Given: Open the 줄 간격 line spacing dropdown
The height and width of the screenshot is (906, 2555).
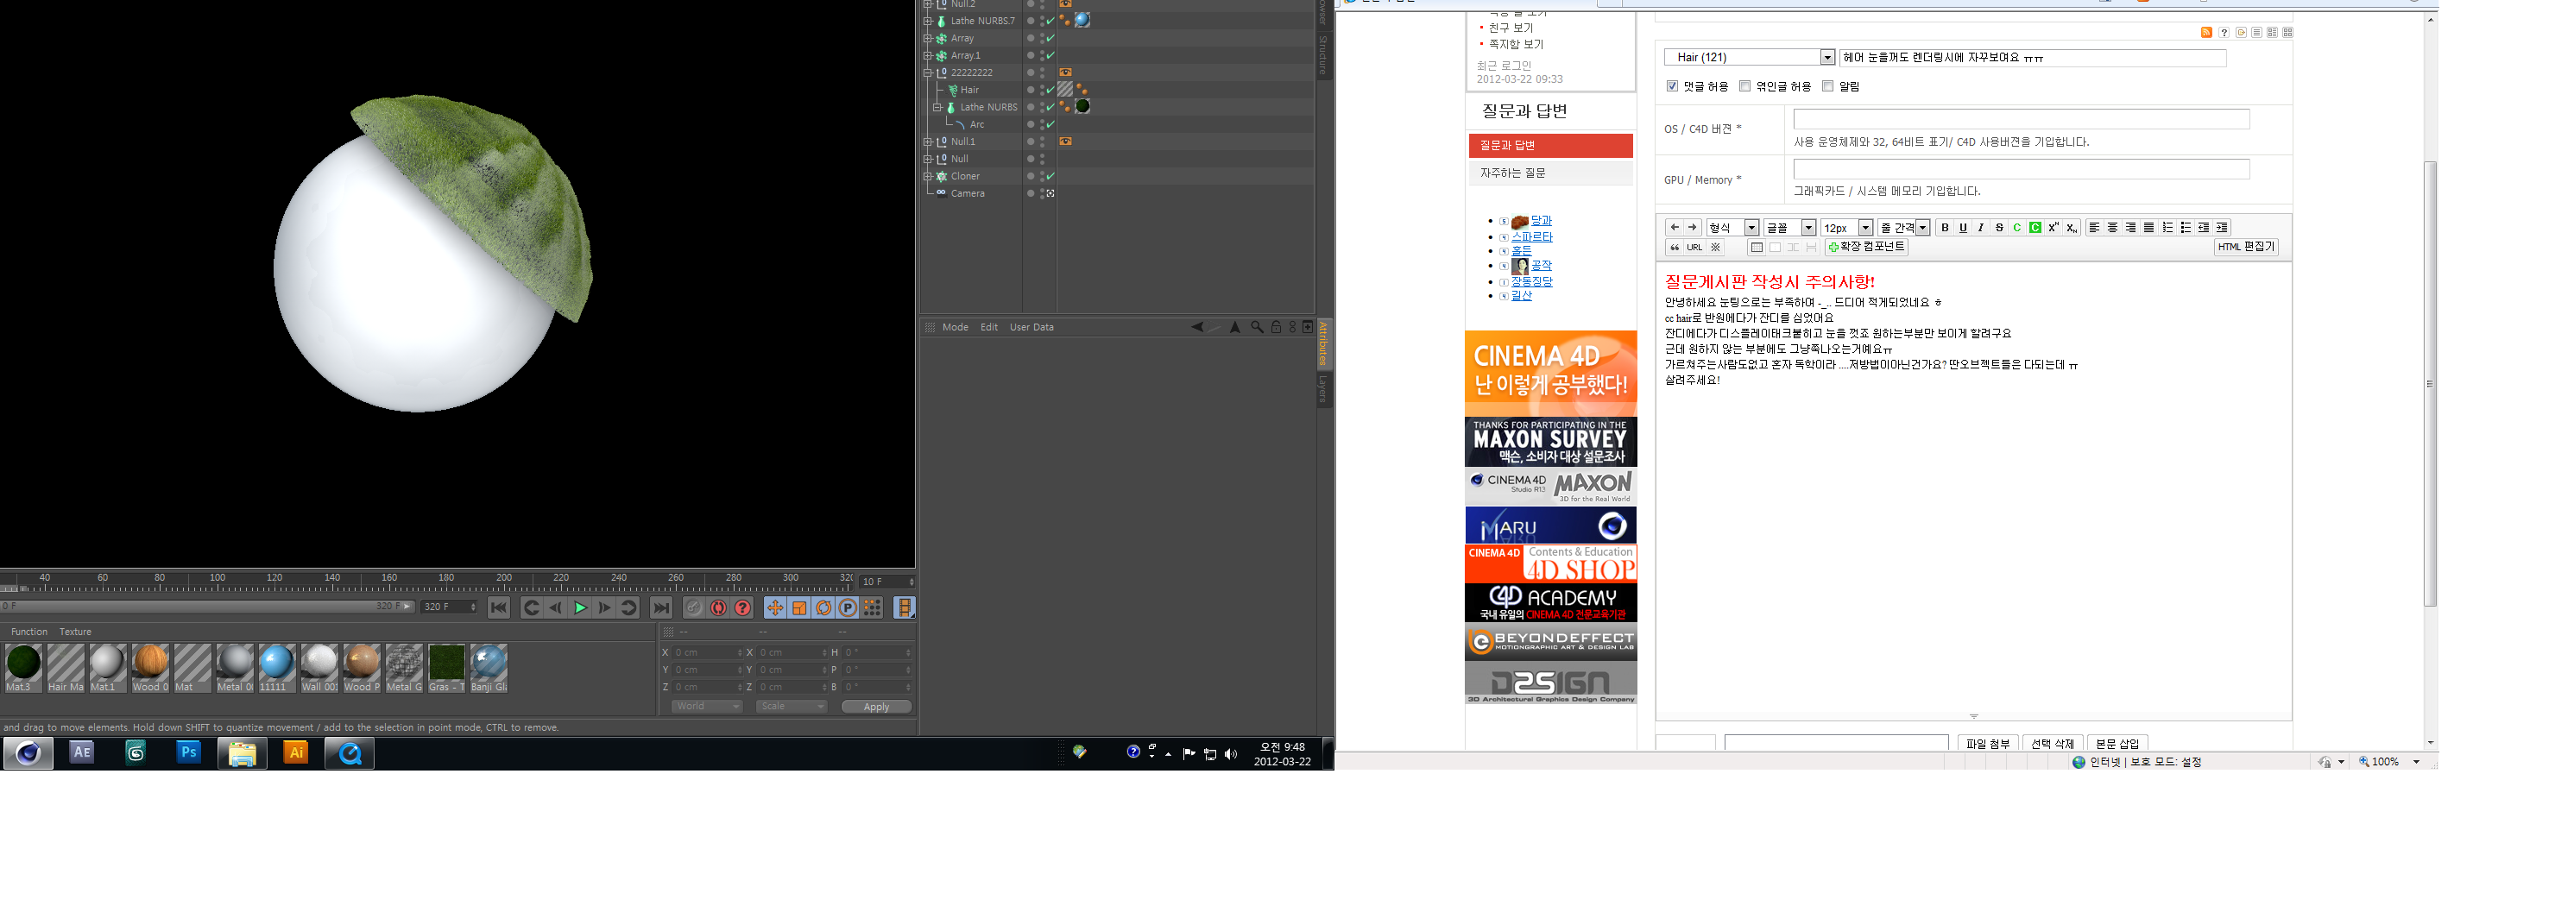Looking at the screenshot, I should click(x=1903, y=228).
